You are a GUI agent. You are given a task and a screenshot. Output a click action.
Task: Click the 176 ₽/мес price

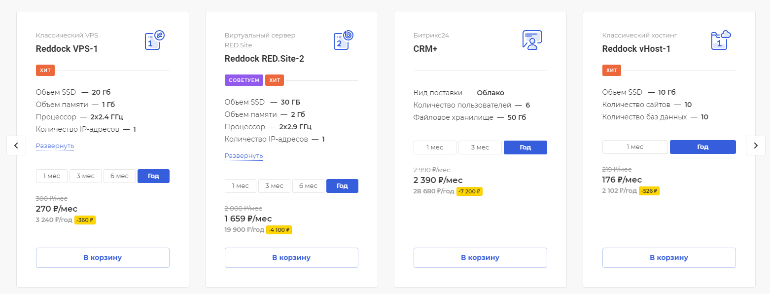click(622, 180)
